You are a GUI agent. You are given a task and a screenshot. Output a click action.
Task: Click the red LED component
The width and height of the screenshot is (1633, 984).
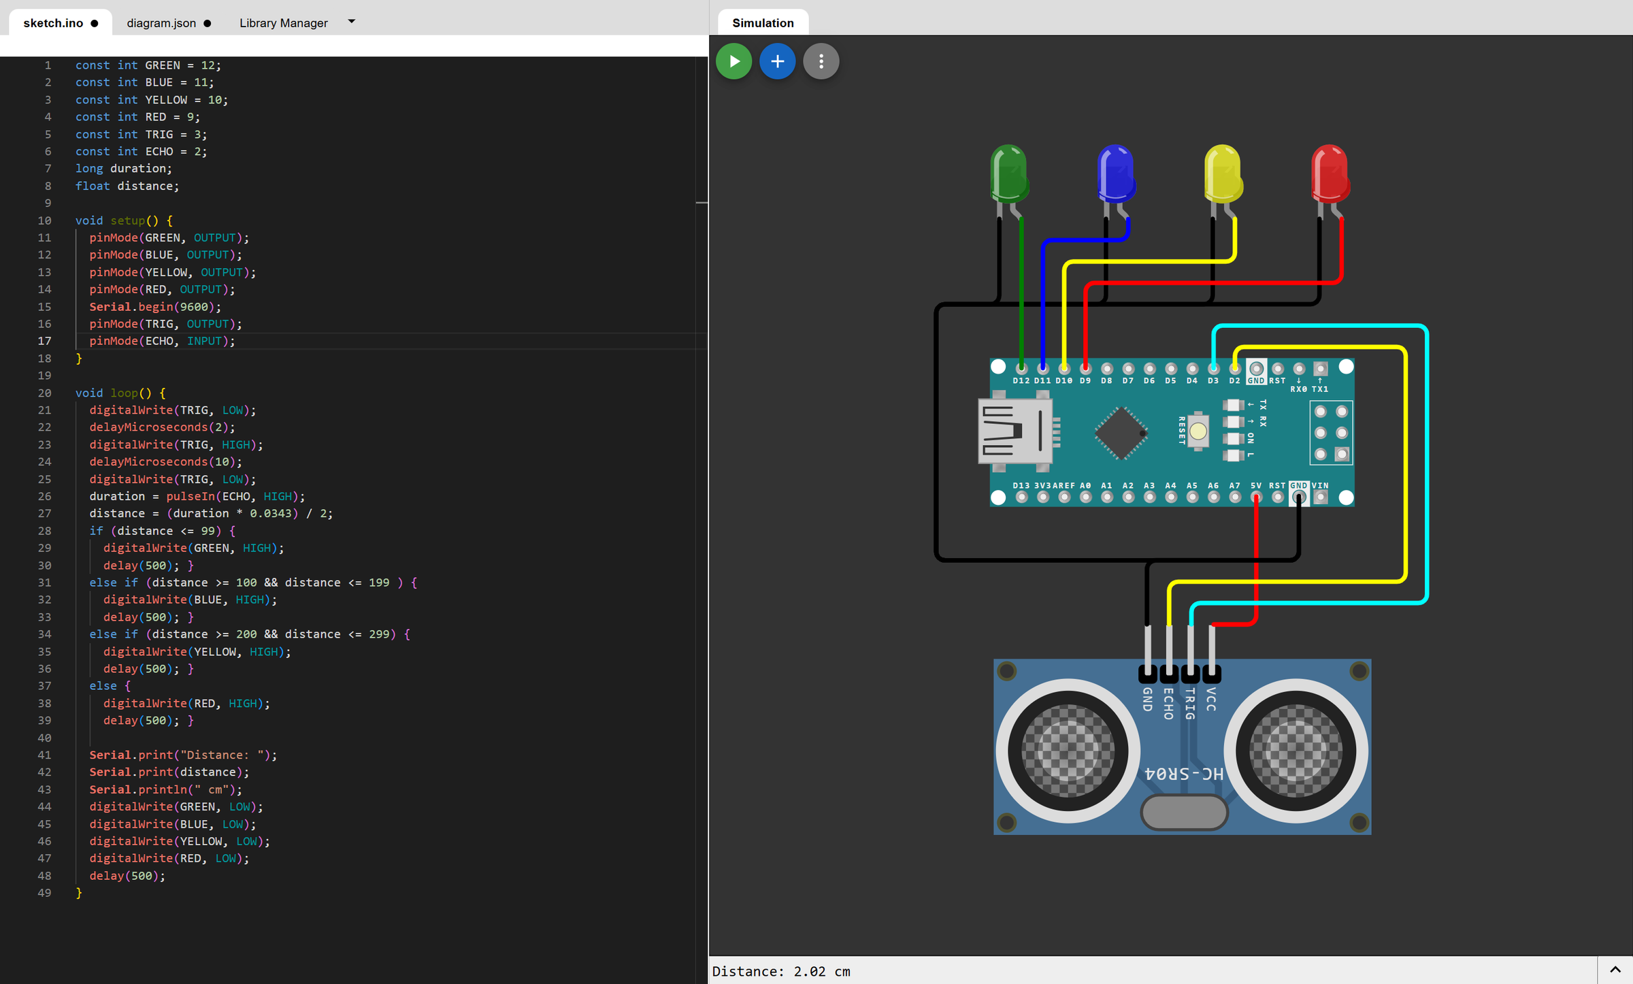[x=1330, y=174]
